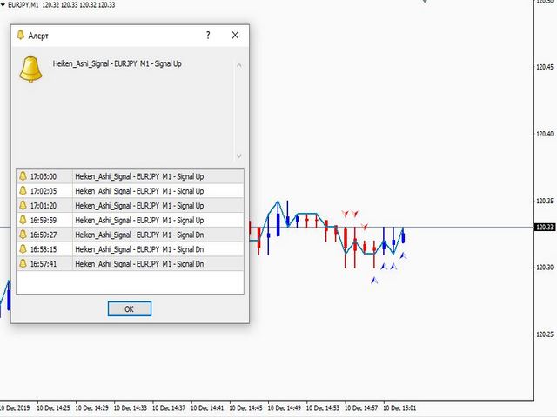
Task: Click the 10 Dec 14:49 time label
Action: (285, 408)
